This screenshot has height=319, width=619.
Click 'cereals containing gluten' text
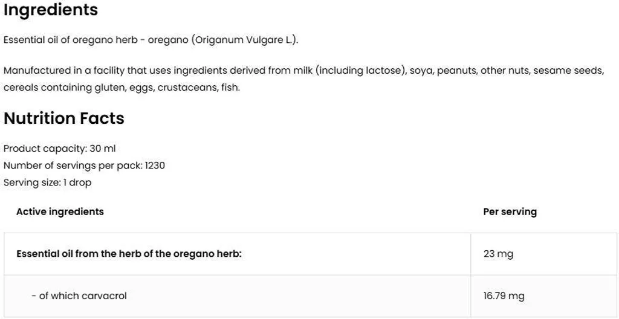pyautogui.click(x=64, y=88)
